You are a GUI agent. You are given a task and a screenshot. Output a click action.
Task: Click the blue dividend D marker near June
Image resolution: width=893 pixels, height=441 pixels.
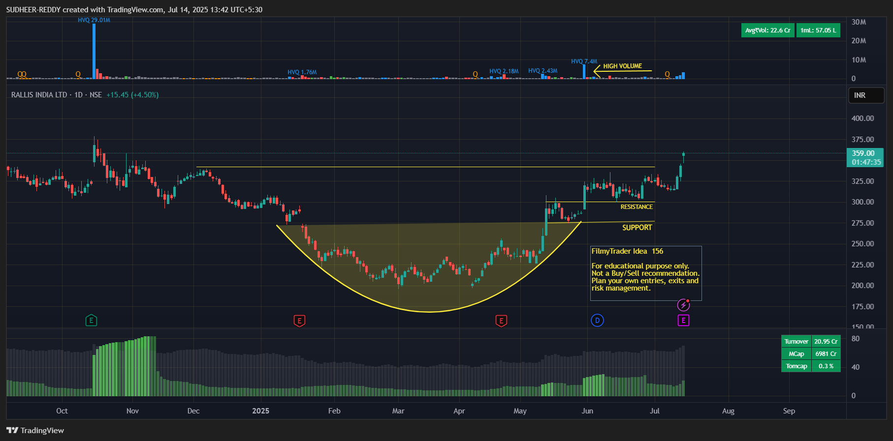click(x=597, y=321)
